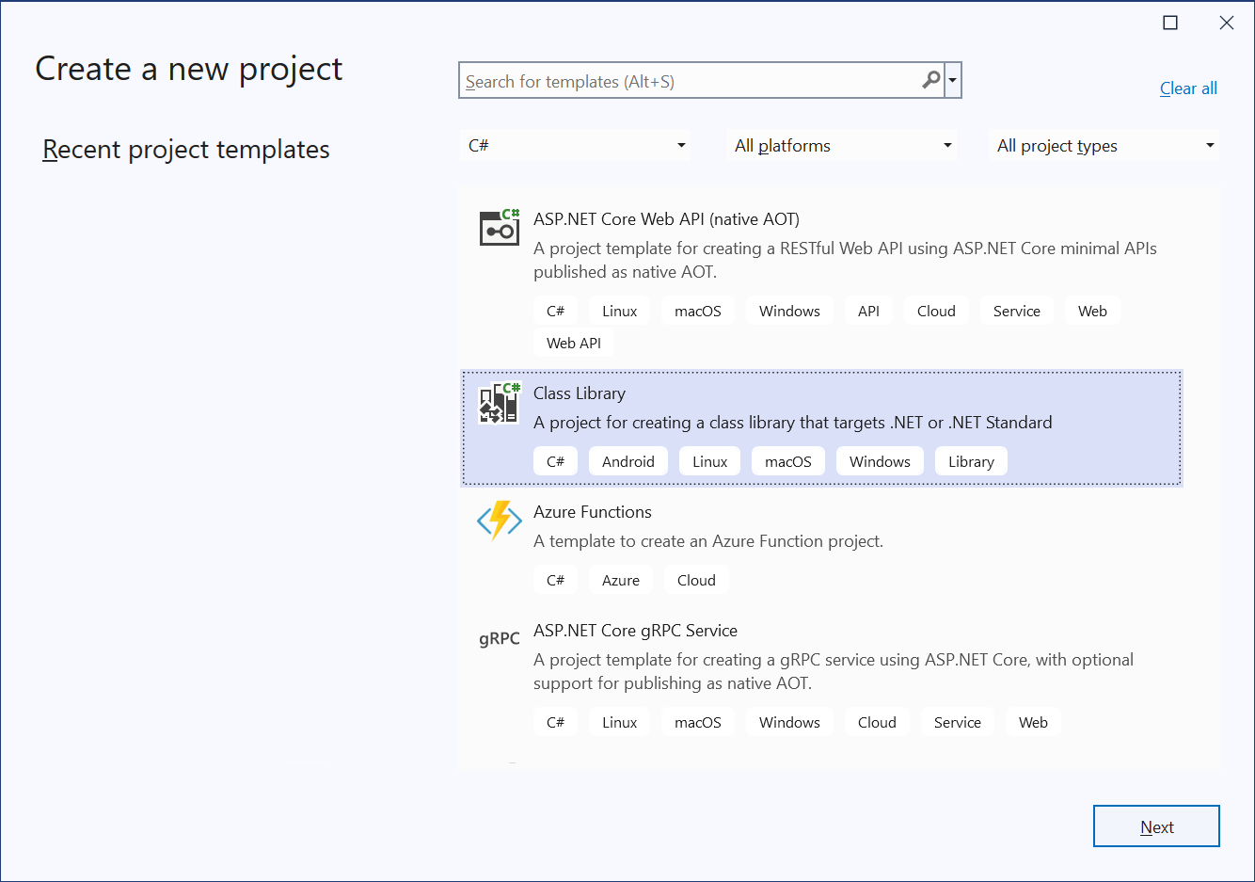This screenshot has width=1255, height=882.
Task: Click the 'Library' tag chip
Action: click(x=971, y=461)
